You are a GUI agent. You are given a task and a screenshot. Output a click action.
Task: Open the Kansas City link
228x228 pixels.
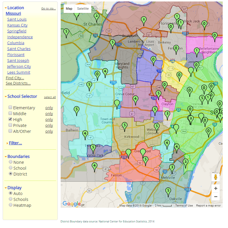(x=17, y=25)
